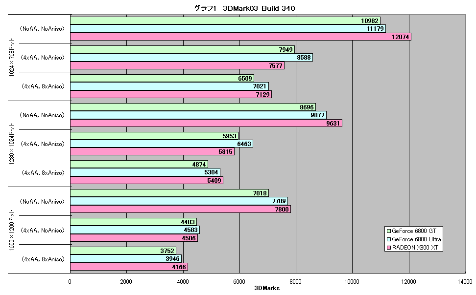Select '(4xAA, NoAniso)' label in the 1600×1200 group
This screenshot has width=476, height=295.
(43, 230)
